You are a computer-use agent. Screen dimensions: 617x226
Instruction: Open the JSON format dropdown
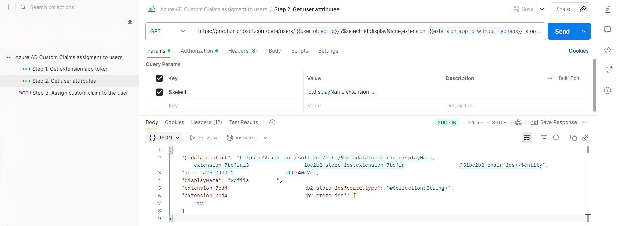pos(164,138)
